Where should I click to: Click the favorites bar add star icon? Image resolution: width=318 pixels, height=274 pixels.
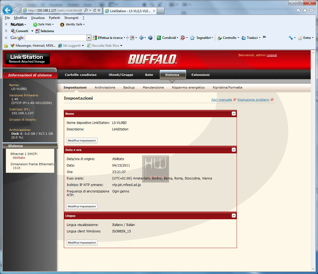click(6, 46)
